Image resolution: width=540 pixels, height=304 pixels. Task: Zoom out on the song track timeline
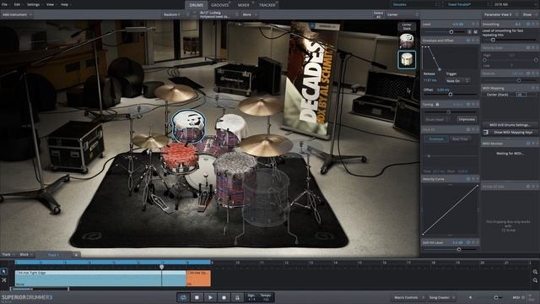pyautogui.click(x=535, y=280)
